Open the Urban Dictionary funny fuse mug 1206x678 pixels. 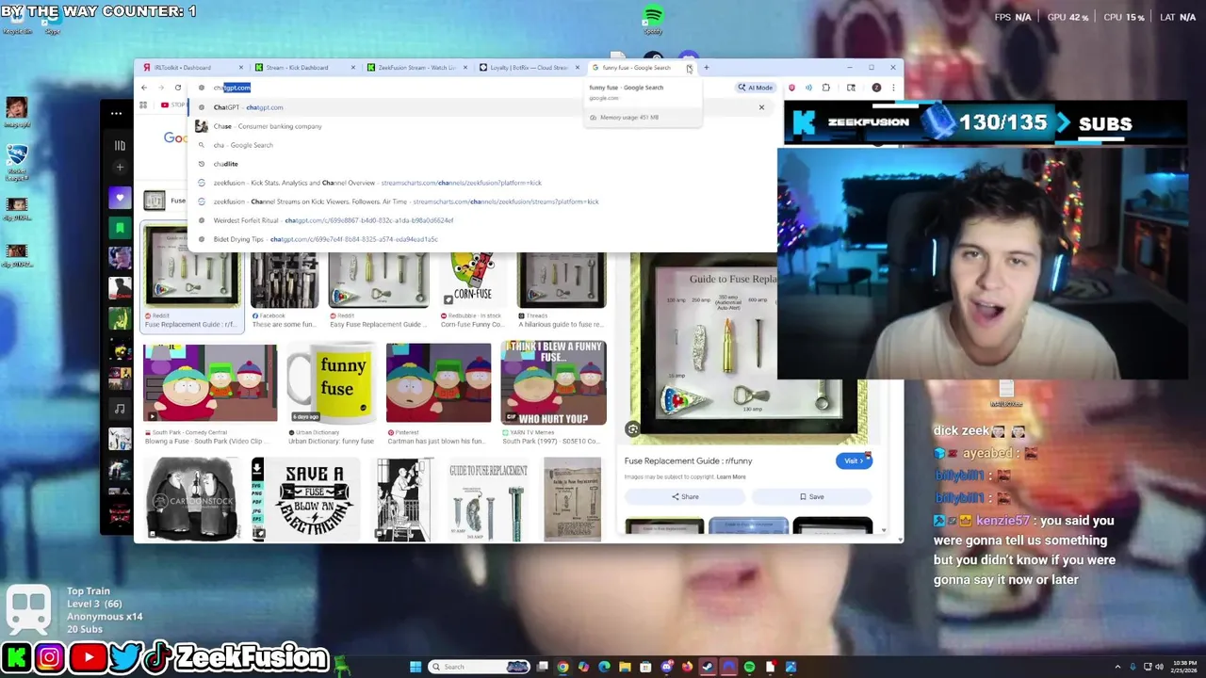click(332, 383)
